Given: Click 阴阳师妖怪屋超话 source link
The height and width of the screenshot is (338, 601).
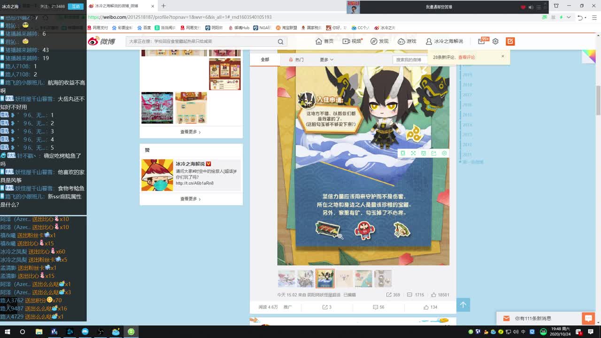Looking at the screenshot, I should (x=324, y=295).
